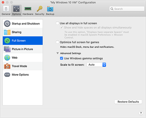This screenshot has width=146, height=118.
Task: Open the Hardware memory chip icon
Action: click(28, 9)
